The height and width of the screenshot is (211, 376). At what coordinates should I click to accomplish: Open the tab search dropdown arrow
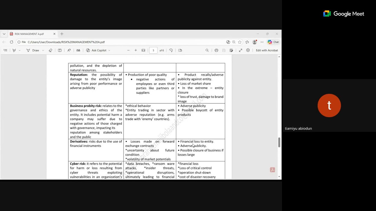click(x=4, y=34)
